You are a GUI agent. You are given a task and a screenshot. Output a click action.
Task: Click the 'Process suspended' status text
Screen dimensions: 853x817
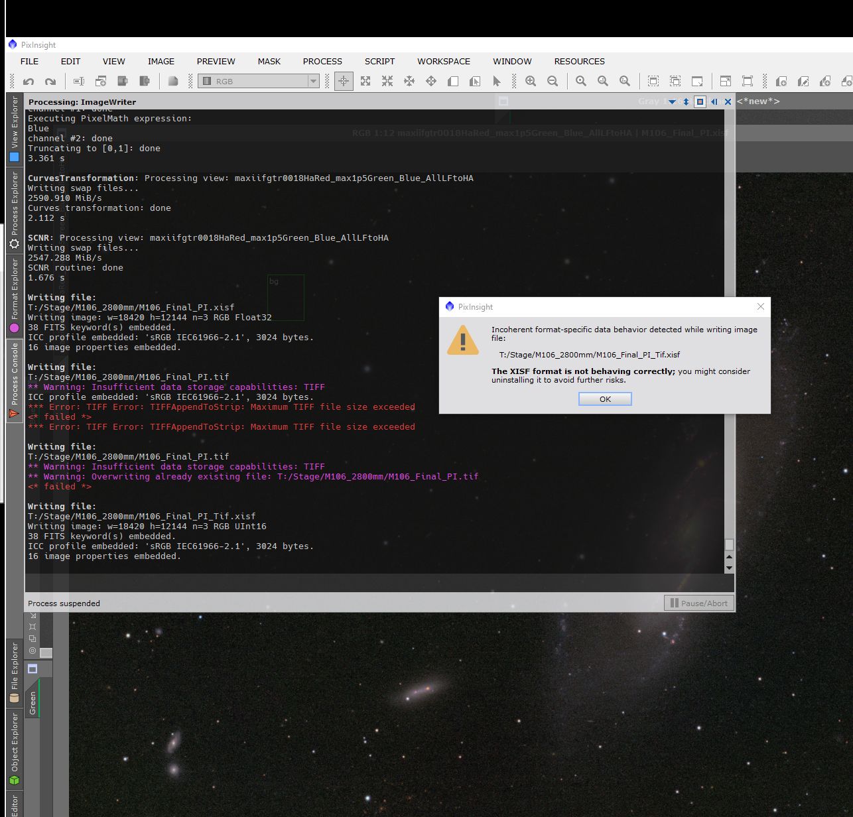click(64, 603)
